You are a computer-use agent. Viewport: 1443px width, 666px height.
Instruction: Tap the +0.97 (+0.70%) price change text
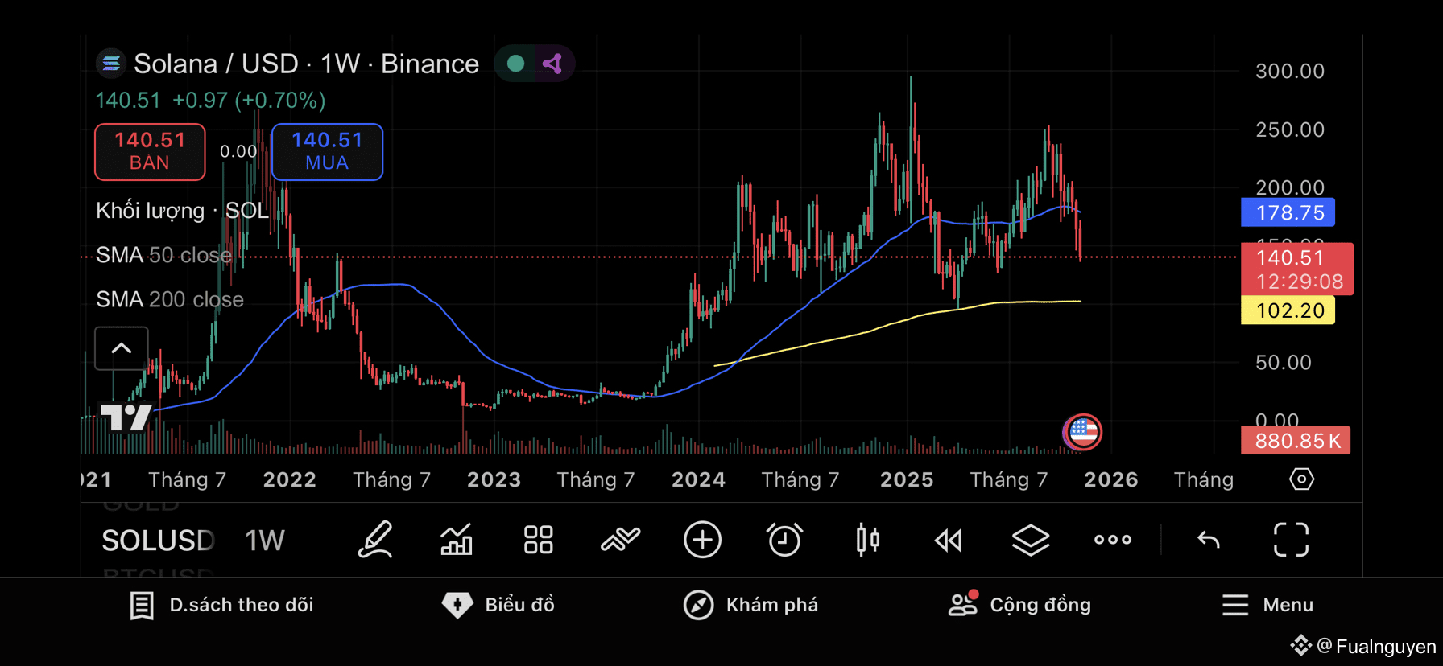point(249,101)
